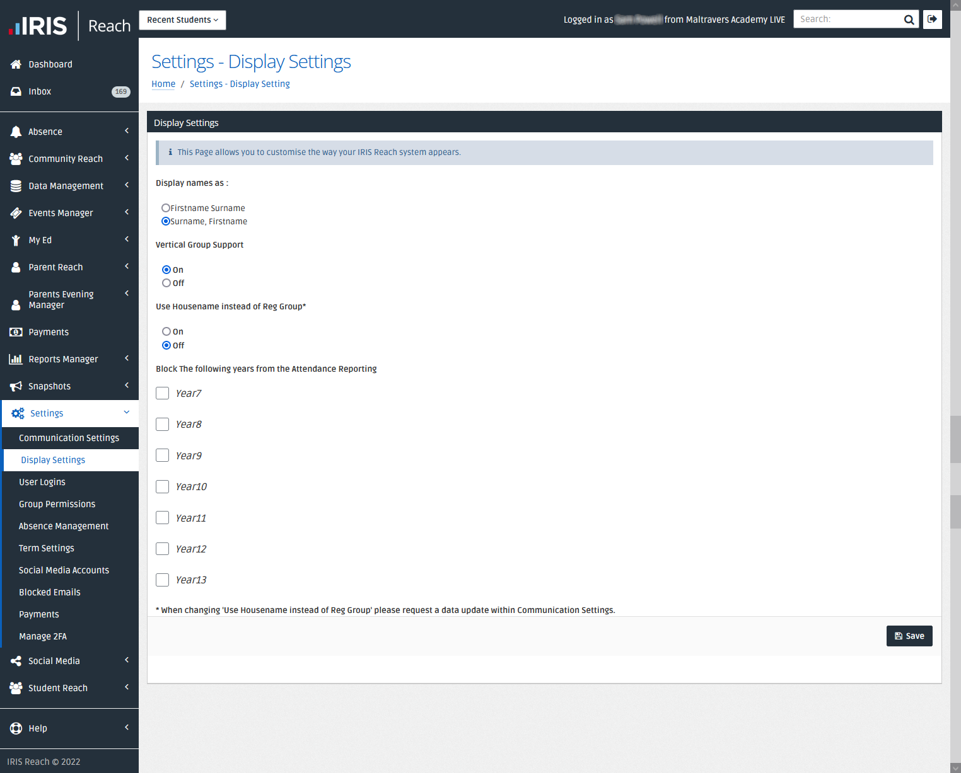The image size is (961, 773).
Task: Select the Absence bell icon in sidebar
Action: click(x=16, y=131)
